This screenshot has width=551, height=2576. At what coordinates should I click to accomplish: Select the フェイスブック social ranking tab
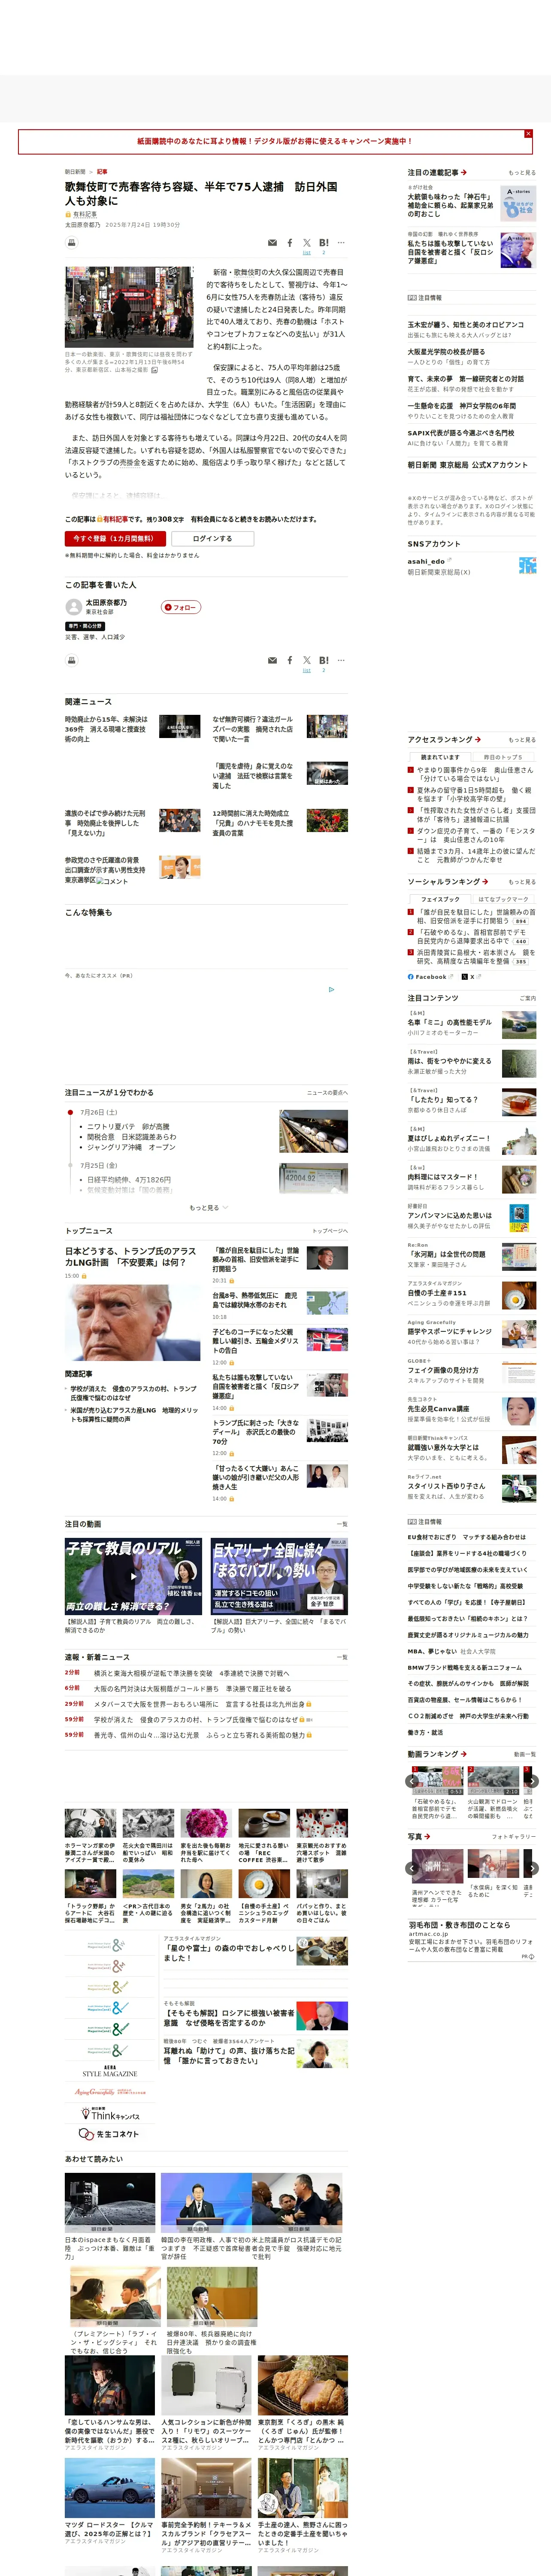pyautogui.click(x=440, y=899)
